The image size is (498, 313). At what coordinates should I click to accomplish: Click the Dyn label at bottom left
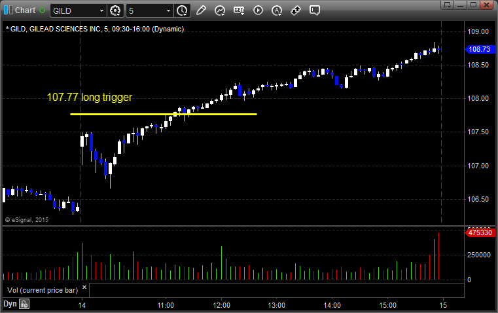coord(10,304)
